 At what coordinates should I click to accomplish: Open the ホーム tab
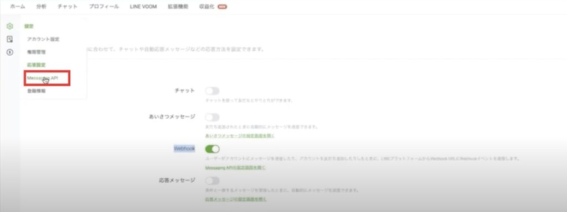click(17, 7)
